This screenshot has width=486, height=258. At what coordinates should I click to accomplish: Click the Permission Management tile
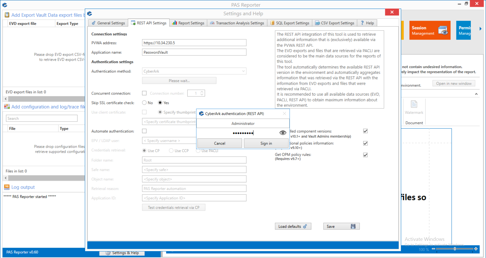point(463,30)
